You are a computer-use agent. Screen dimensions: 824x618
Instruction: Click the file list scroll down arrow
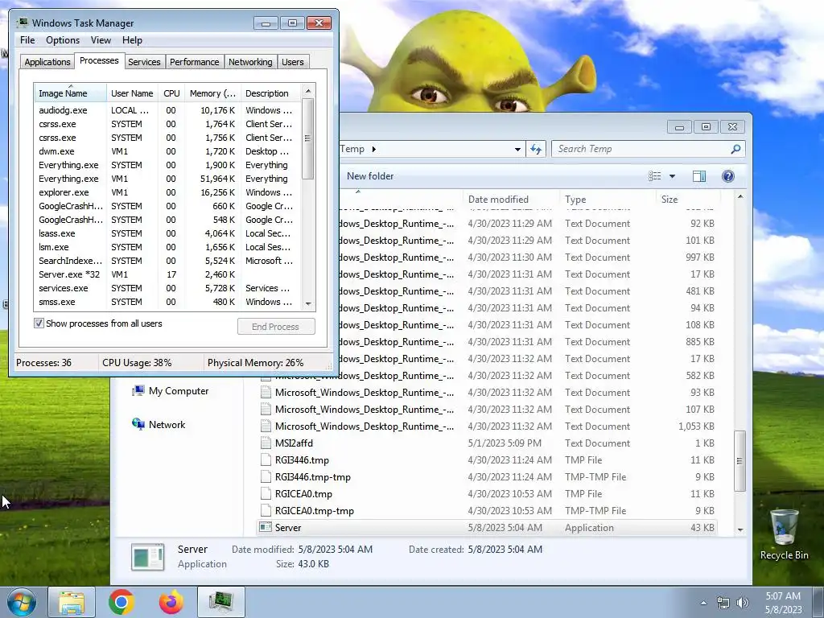(740, 530)
